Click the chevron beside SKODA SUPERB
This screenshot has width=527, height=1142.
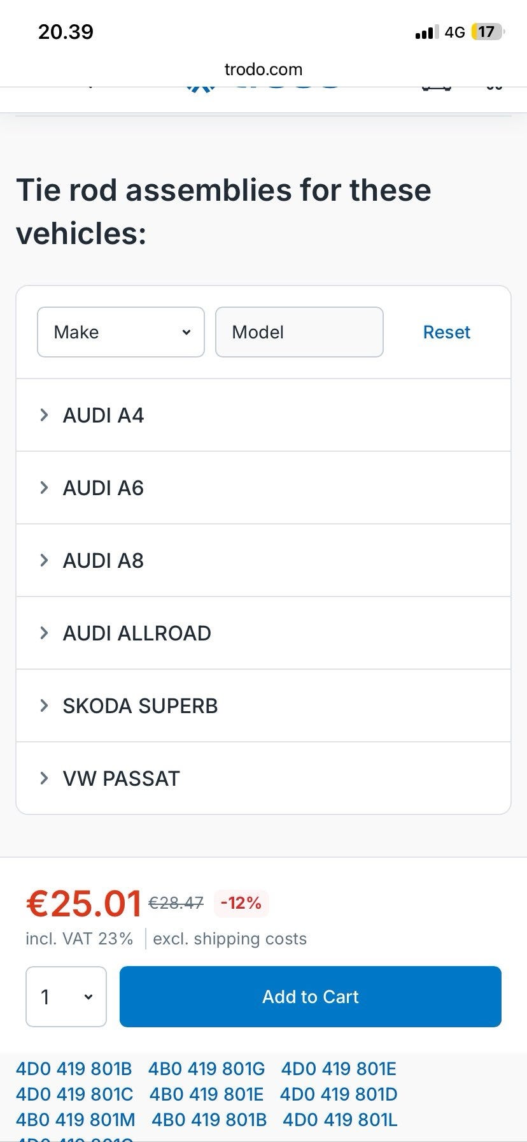44,706
